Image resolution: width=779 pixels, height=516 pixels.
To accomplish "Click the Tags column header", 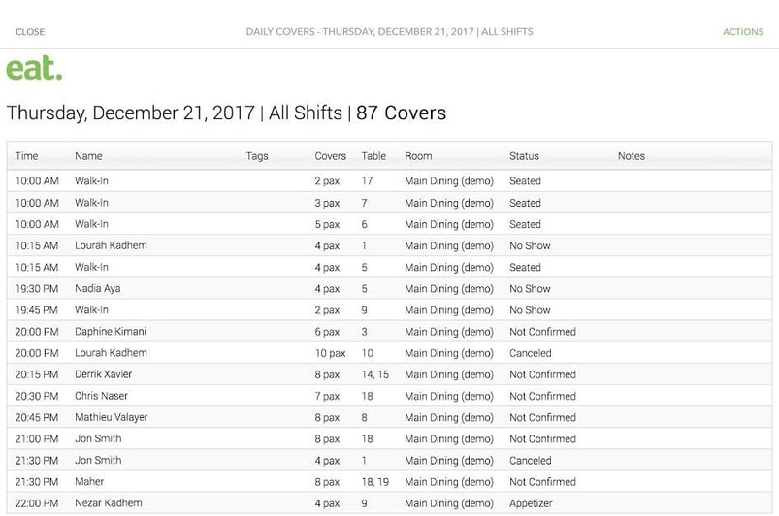I will click(x=257, y=156).
